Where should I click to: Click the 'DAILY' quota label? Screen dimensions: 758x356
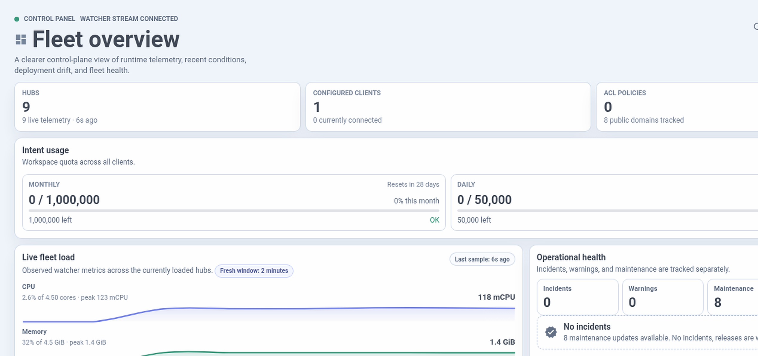[466, 184]
